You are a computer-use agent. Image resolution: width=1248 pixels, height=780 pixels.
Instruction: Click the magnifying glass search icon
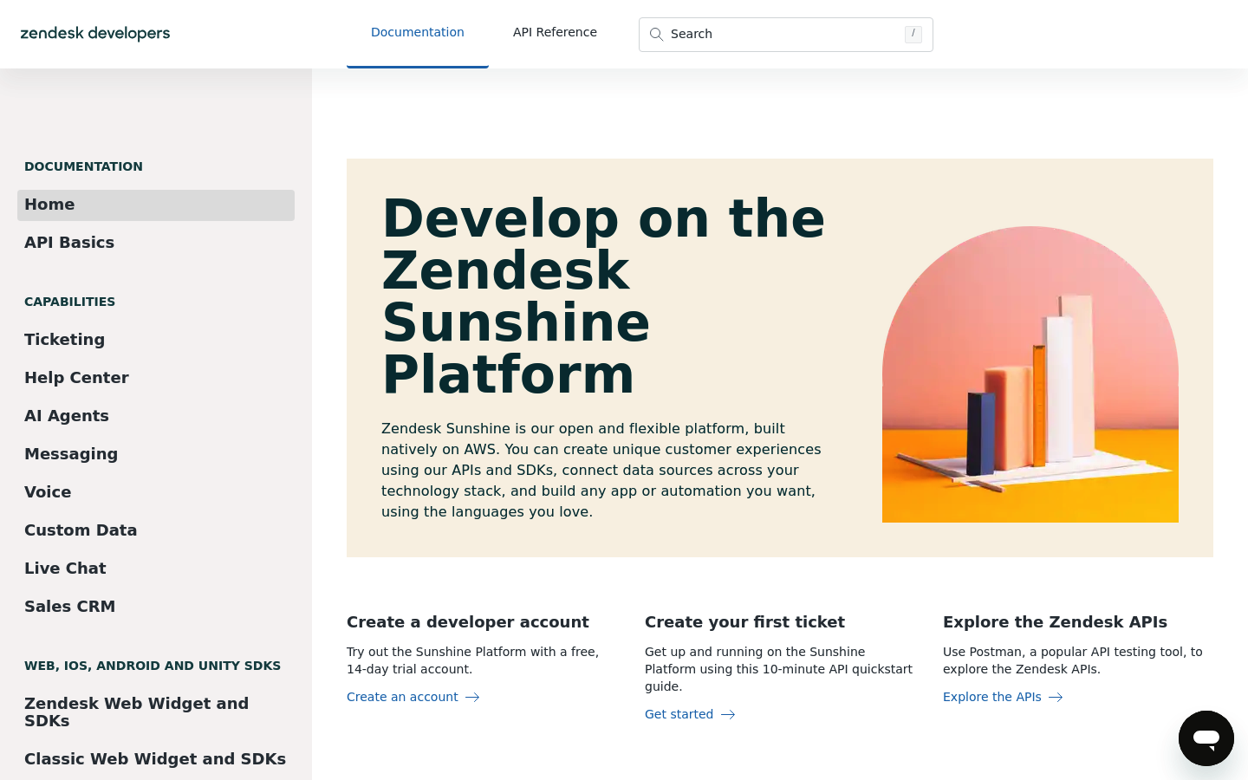[657, 34]
